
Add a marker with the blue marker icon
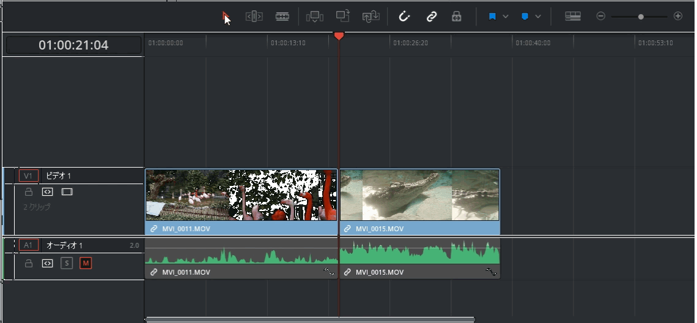tap(525, 17)
